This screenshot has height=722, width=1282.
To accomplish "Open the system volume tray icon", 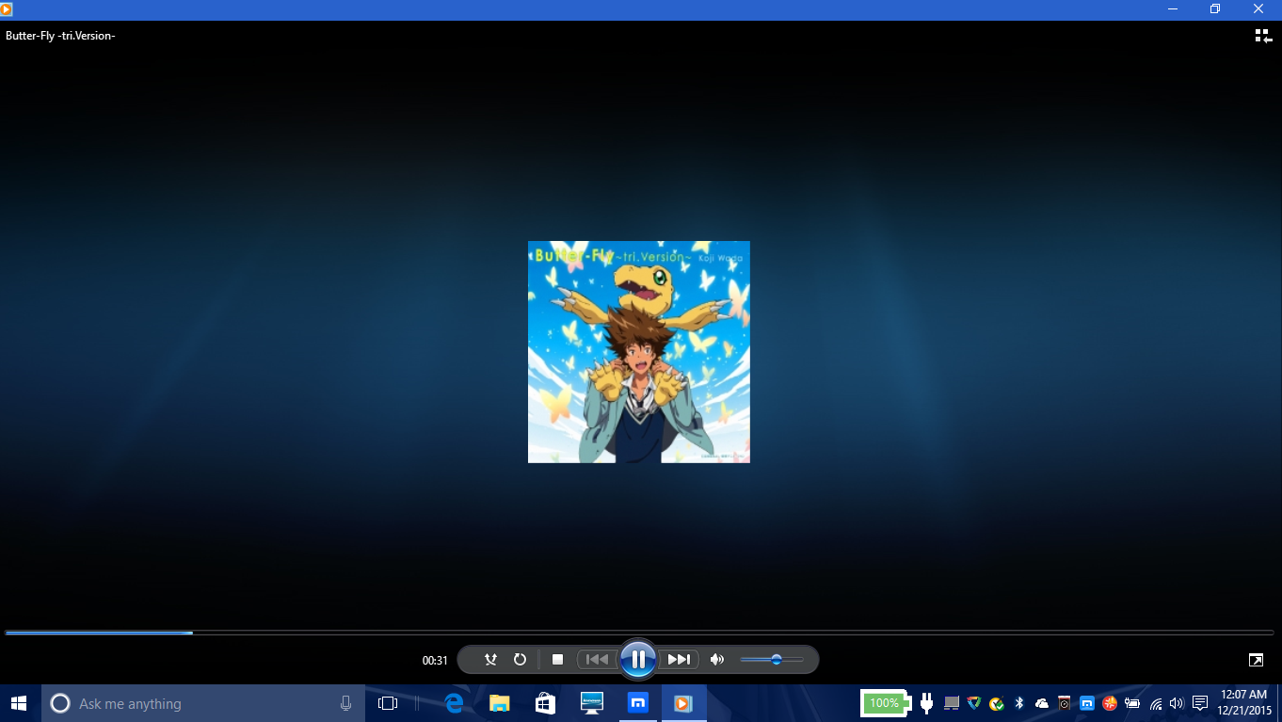I will click(x=1177, y=703).
